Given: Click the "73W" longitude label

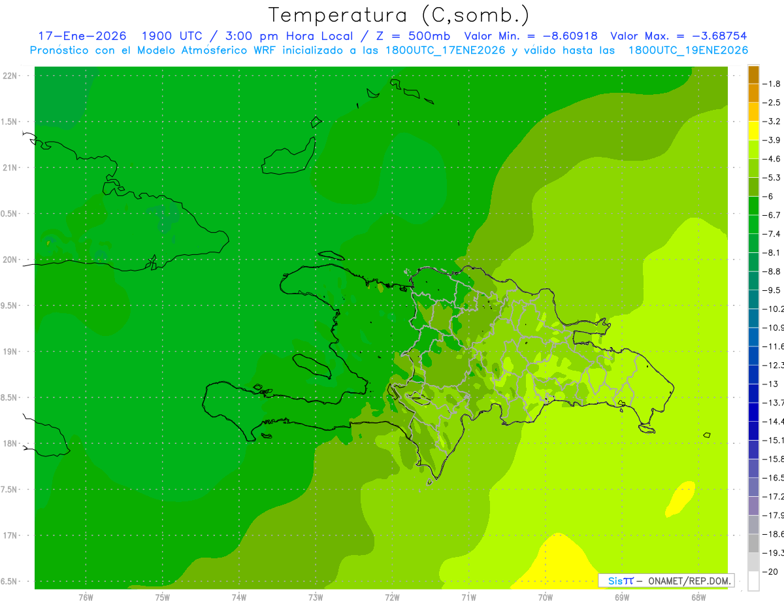Looking at the screenshot, I should click(x=316, y=597).
